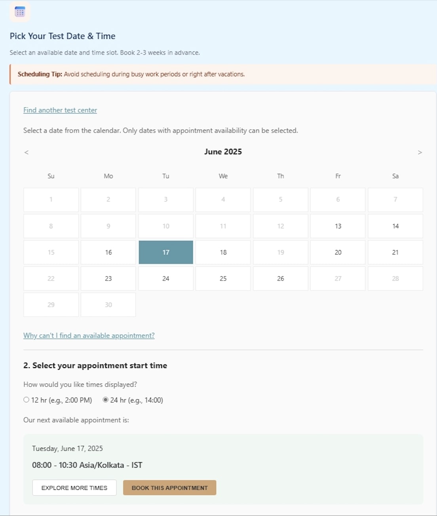Image resolution: width=437 pixels, height=516 pixels.
Task: Click the Book This Appointment button
Action: point(169,488)
